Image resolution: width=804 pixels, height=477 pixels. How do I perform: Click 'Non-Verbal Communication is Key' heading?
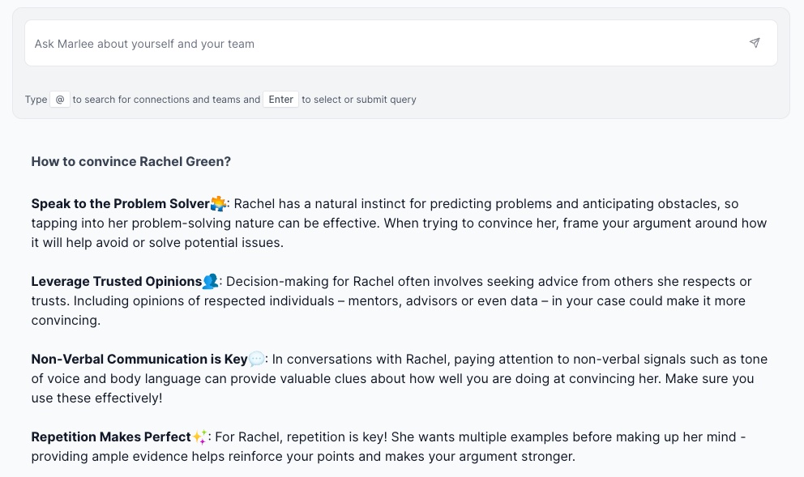(x=139, y=359)
